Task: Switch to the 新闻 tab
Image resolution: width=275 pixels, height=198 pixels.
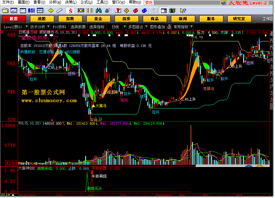Action: pos(183,19)
